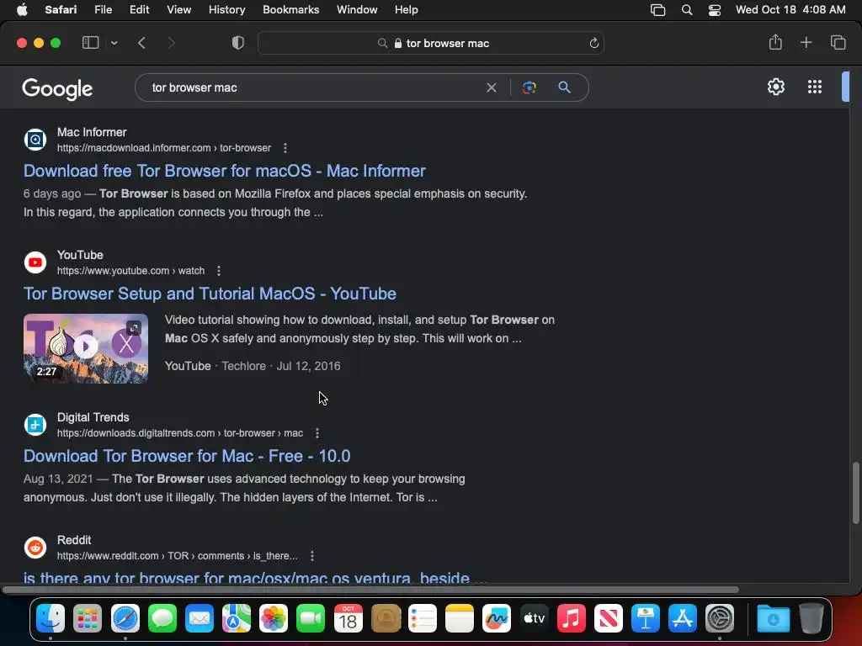This screenshot has height=646, width=862.
Task: Open the Google apps grid
Action: pos(815,87)
